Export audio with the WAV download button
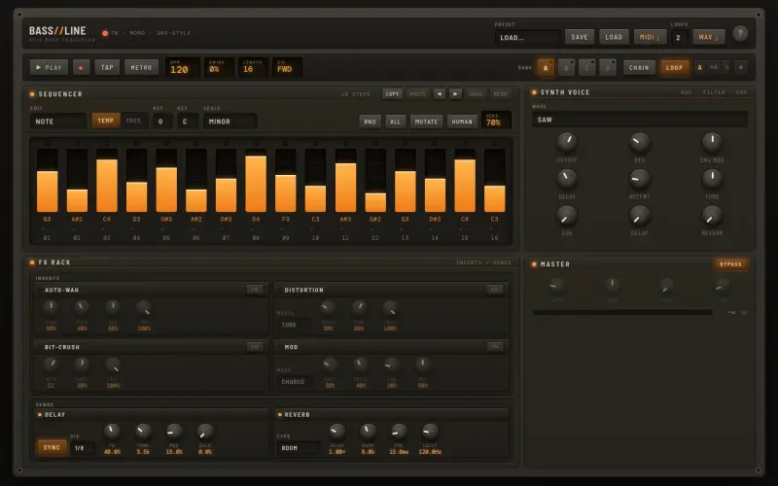The width and height of the screenshot is (778, 486). tap(709, 37)
